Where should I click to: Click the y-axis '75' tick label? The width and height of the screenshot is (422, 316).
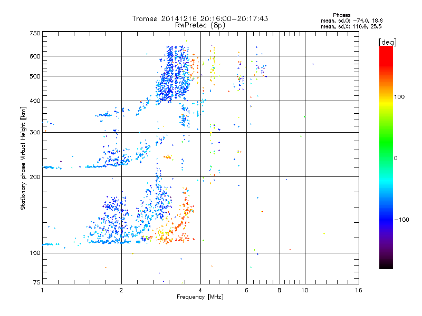pos(37,282)
